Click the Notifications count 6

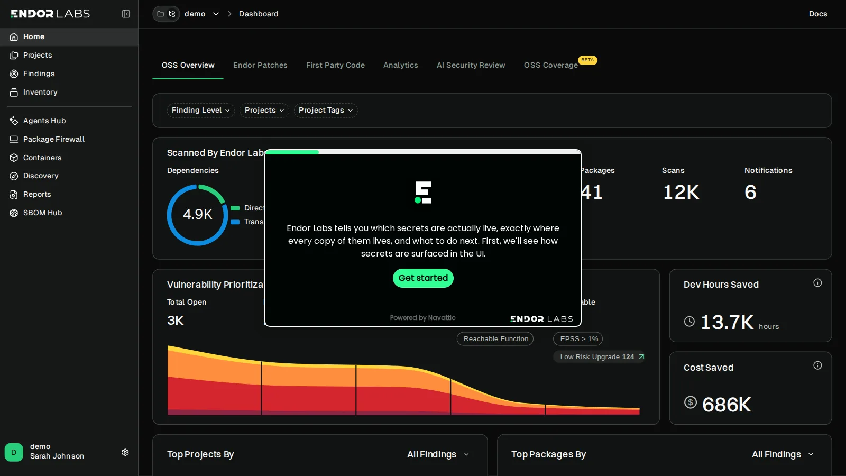point(751,192)
